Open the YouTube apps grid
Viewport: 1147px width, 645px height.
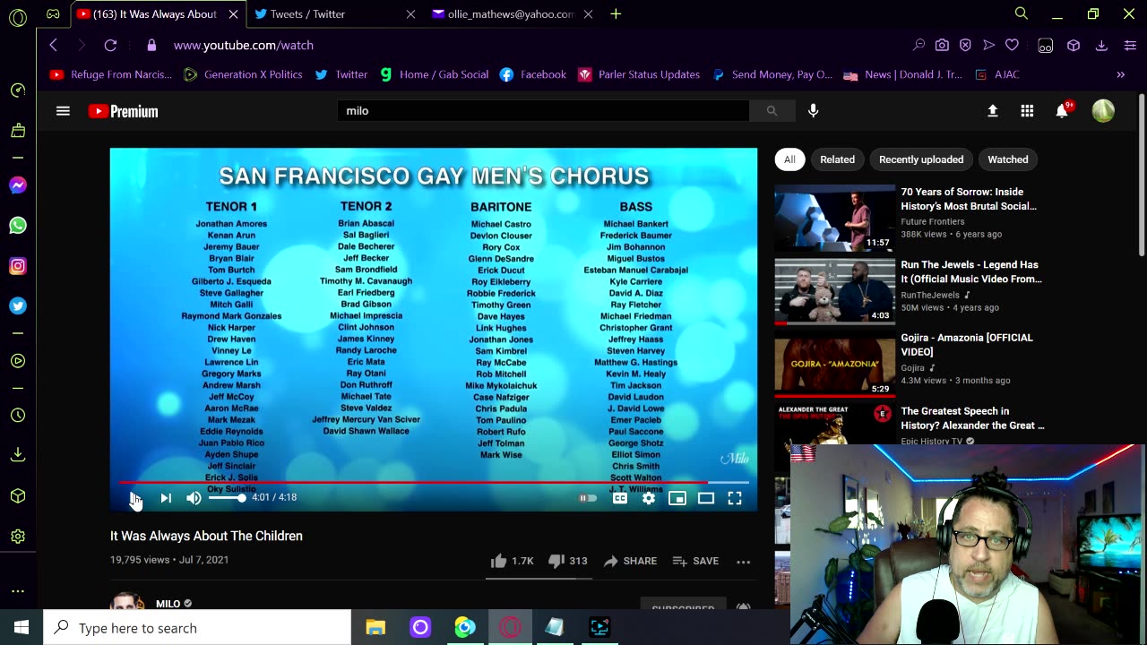1027,110
